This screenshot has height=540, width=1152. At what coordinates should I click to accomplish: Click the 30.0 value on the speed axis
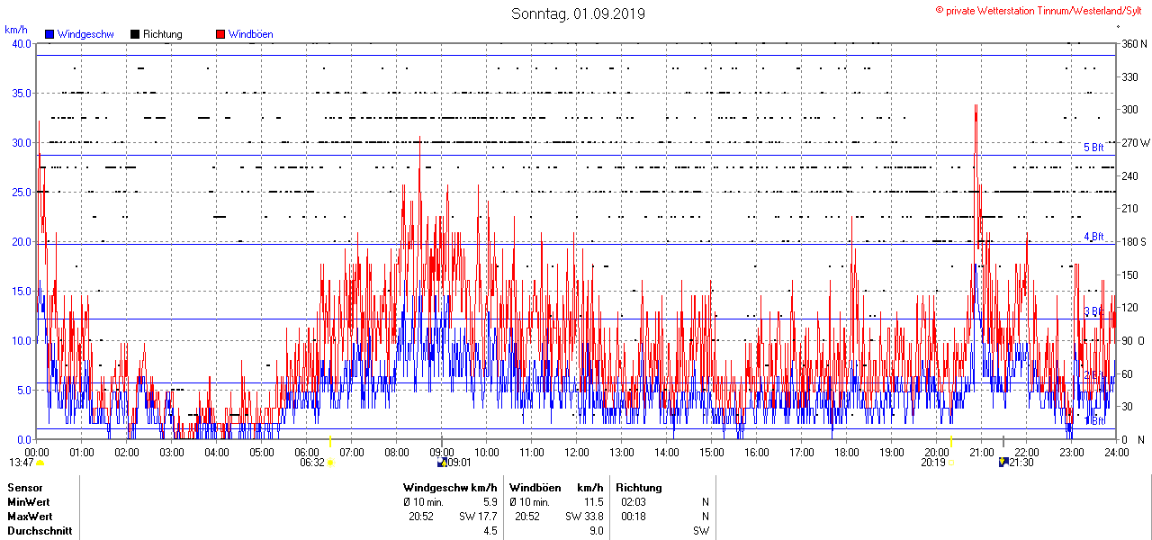(x=21, y=143)
